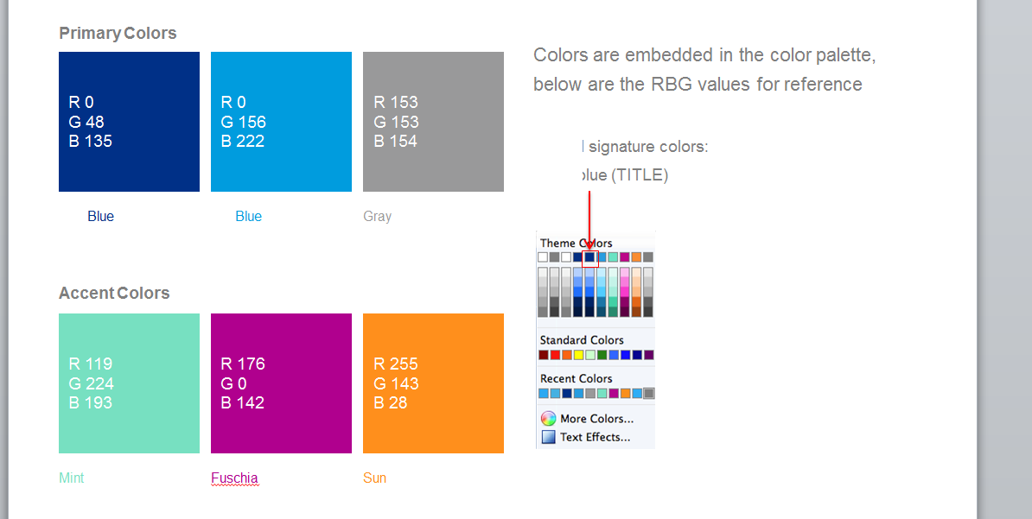The image size is (1032, 519).
Task: Click the dark blue R 0 G 48 B 135 square
Action: pyautogui.click(x=129, y=122)
